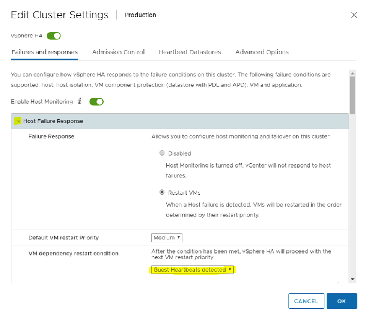Select the Disabled failure response option
Viewport: 366px width, 318px height.
pyautogui.click(x=162, y=153)
